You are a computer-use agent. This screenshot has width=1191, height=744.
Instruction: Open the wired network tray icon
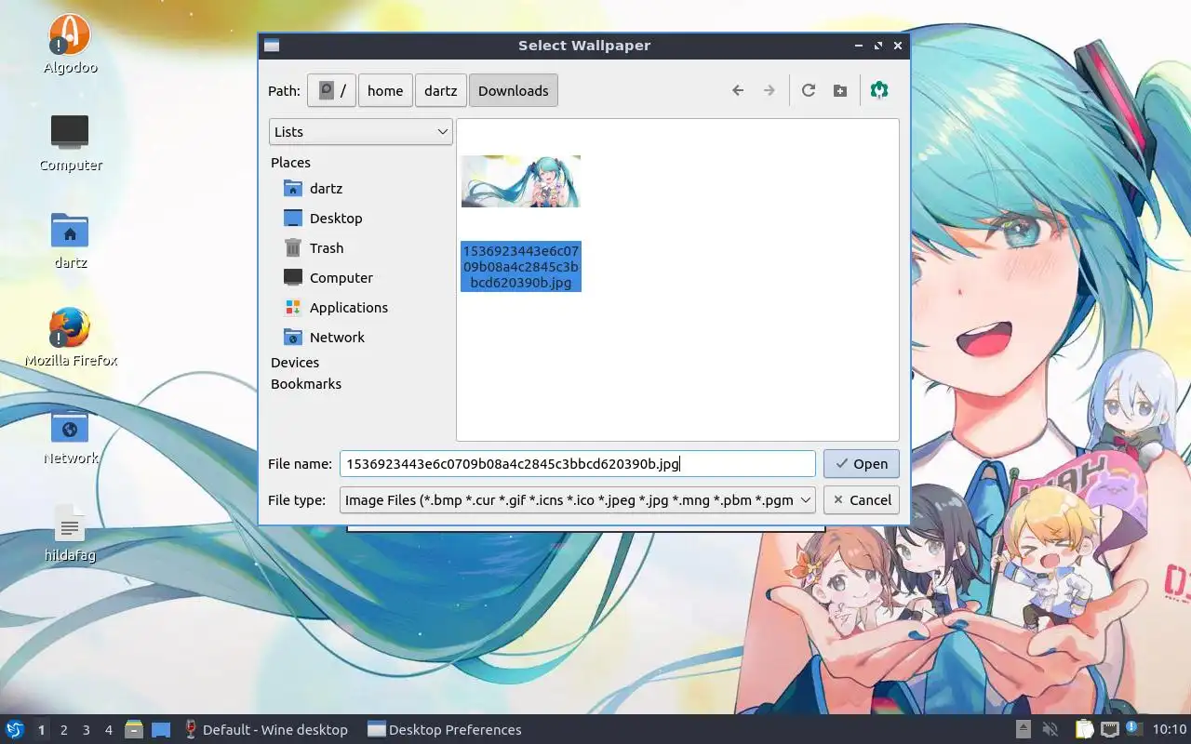(1109, 730)
